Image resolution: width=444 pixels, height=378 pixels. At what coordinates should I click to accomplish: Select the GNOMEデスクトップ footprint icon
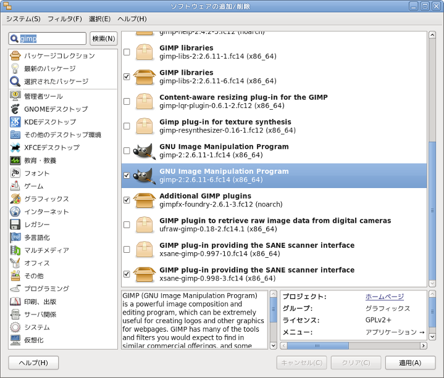tap(15, 109)
